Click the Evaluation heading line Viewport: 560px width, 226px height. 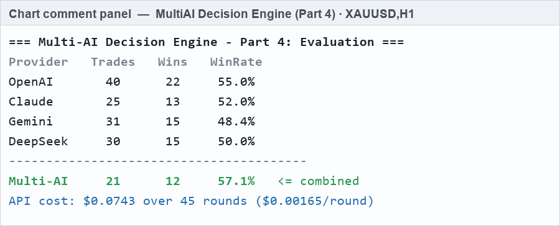pos(206,42)
